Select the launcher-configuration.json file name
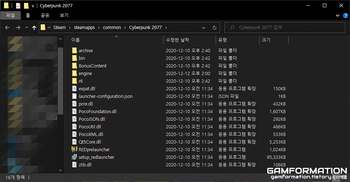The height and width of the screenshot is (182, 350). coord(106,96)
